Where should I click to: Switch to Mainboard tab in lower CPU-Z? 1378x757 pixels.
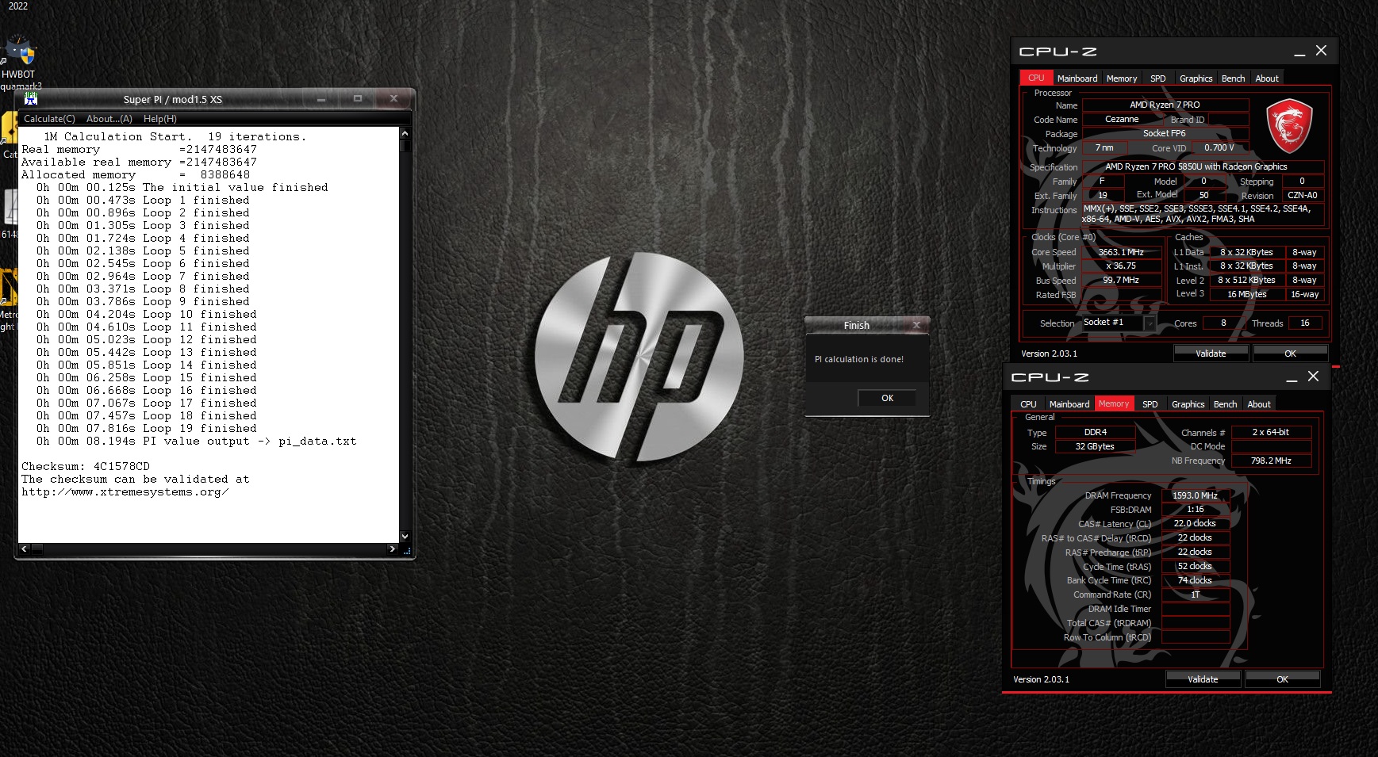tap(1069, 404)
